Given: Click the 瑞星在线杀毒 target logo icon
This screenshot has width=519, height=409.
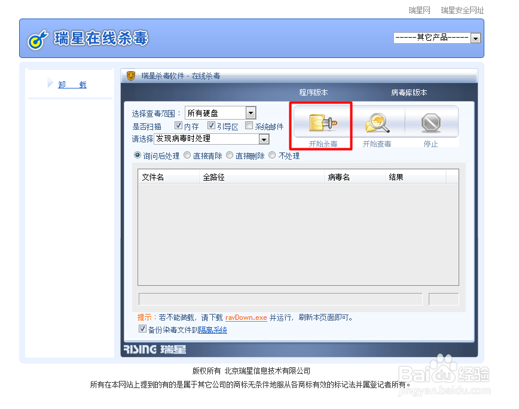Looking at the screenshot, I should pyautogui.click(x=38, y=39).
